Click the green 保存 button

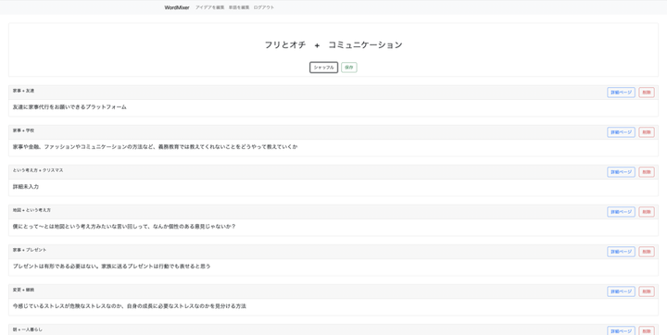point(349,68)
